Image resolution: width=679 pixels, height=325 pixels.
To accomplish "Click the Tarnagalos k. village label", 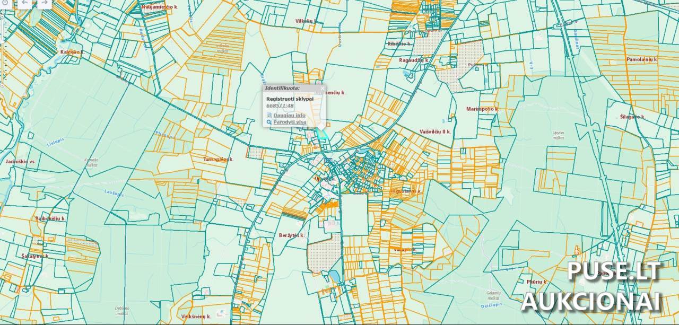I will coord(219,159).
